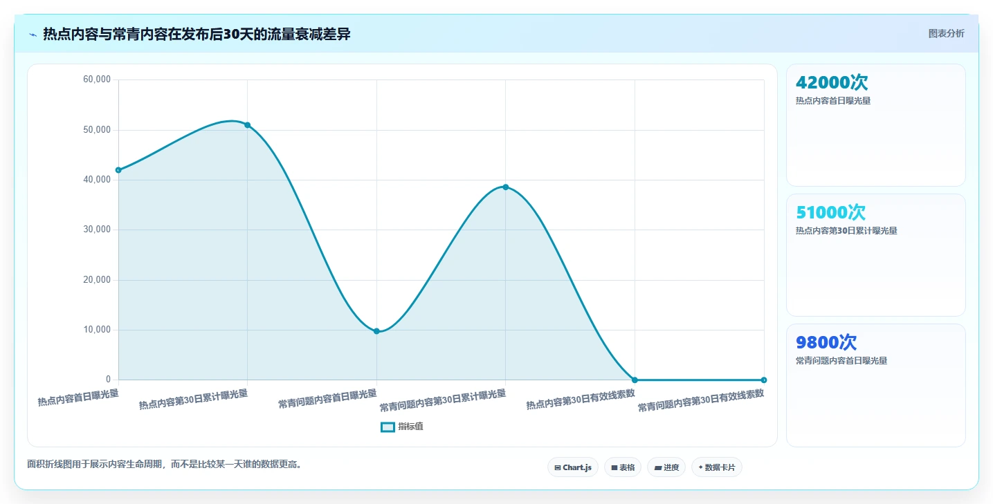The image size is (993, 504).
Task: Select the 数据卡片 tag
Action: [717, 467]
